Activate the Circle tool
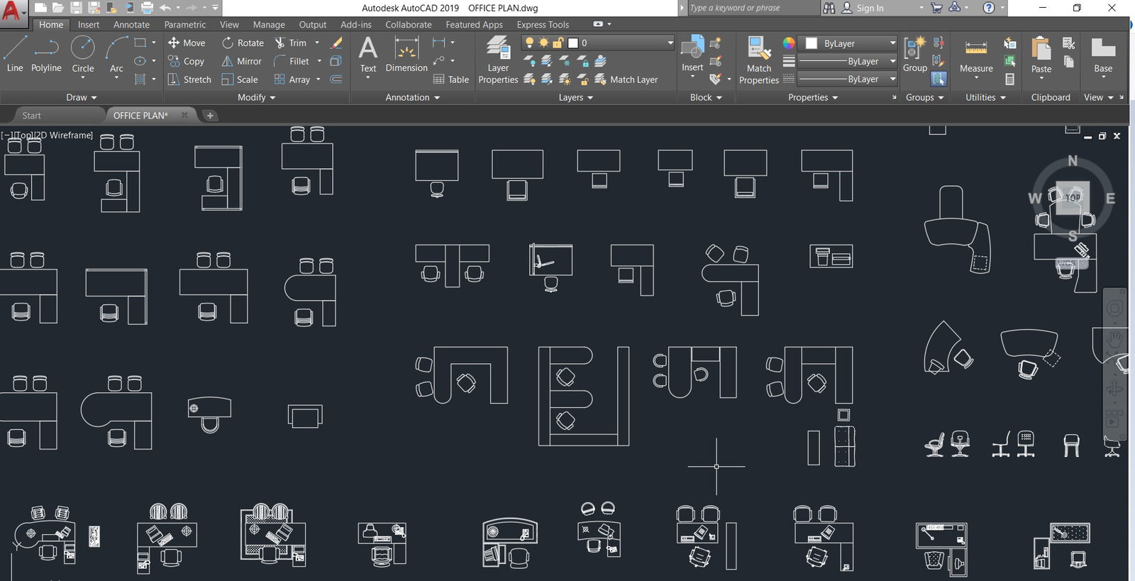Viewport: 1135px width, 581px height. pos(83,54)
